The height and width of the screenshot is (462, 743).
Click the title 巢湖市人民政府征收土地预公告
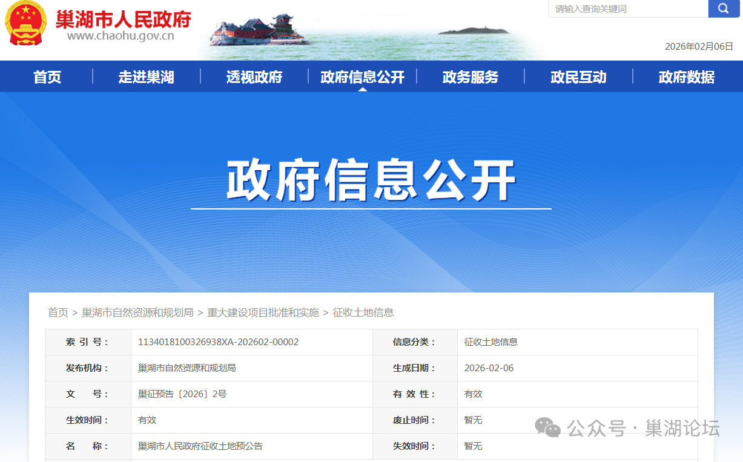click(200, 446)
